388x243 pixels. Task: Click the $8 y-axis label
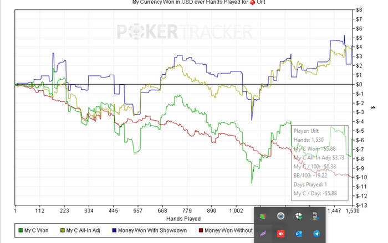(x=359, y=10)
